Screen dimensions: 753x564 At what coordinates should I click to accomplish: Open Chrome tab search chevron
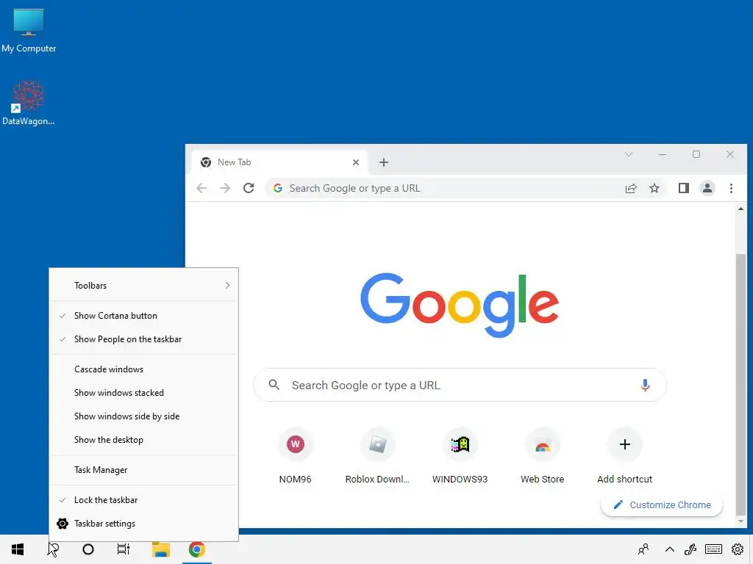point(629,154)
